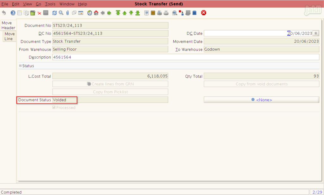324x195 pixels.
Task: Open the Archive cabinet icon
Action: tap(153, 13)
